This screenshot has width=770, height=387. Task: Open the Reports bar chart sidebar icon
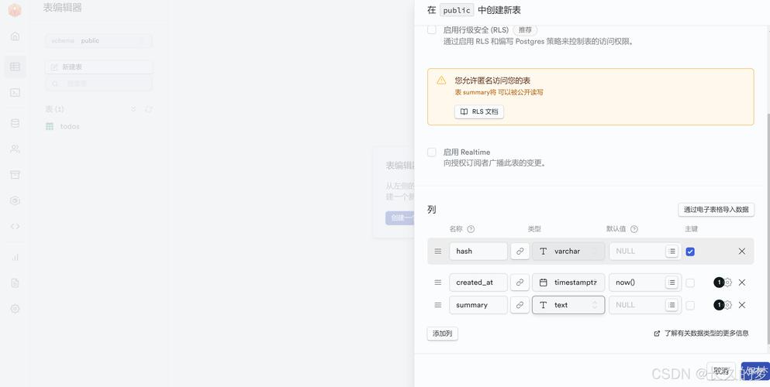click(16, 257)
